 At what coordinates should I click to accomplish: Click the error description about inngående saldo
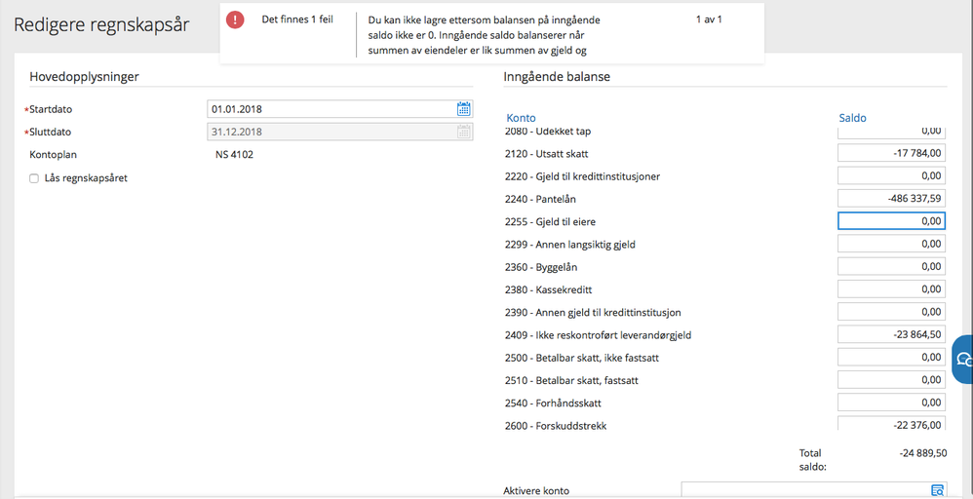click(x=484, y=35)
